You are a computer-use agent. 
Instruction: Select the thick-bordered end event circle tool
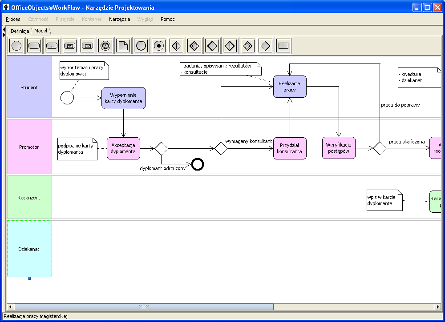click(x=141, y=46)
